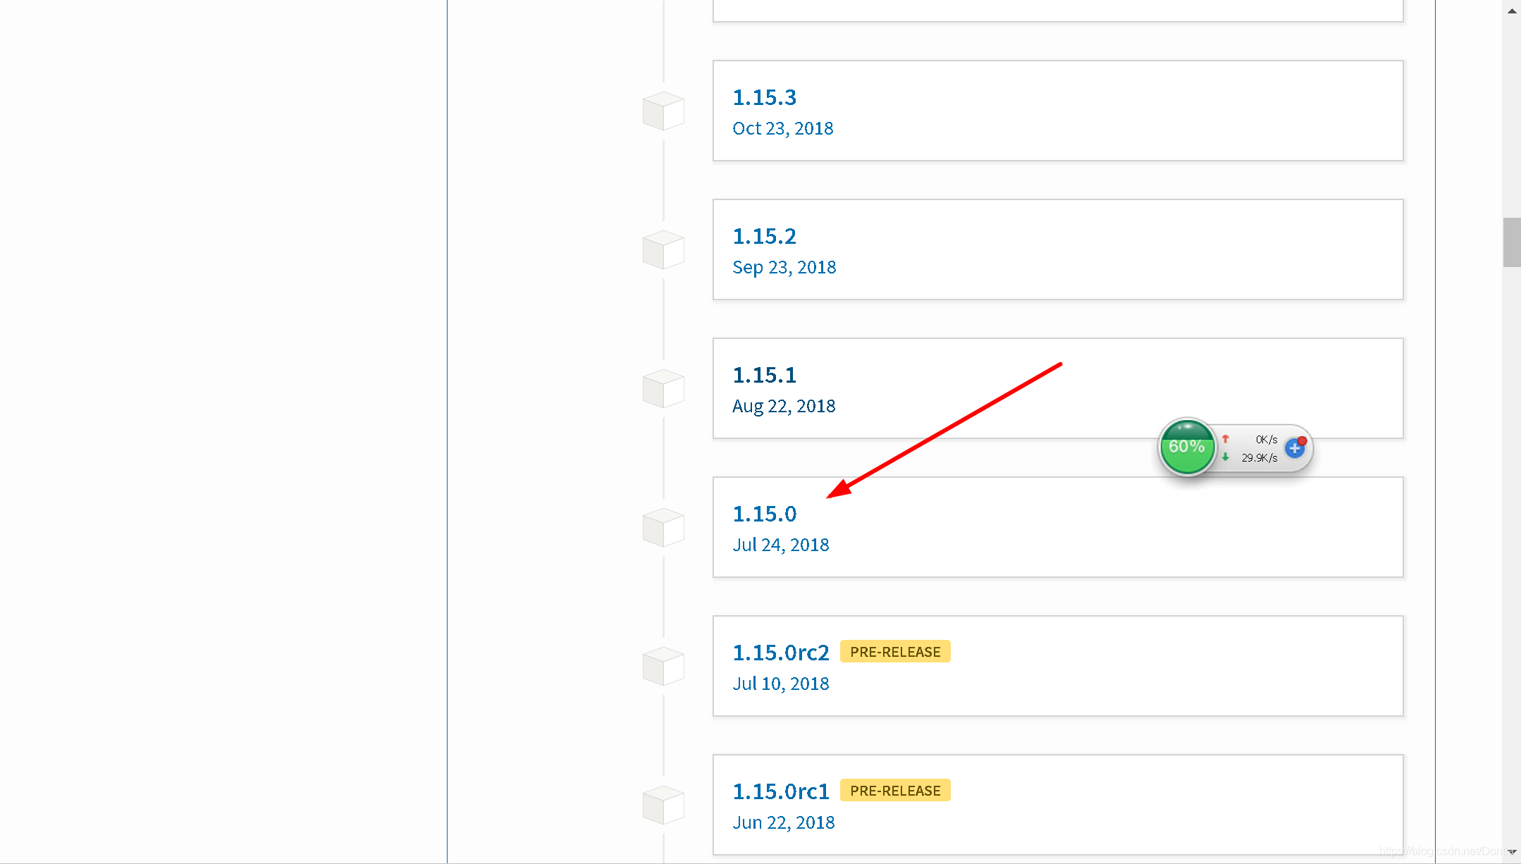Click the Oct 23, 2018 date text
Screen dimensions: 1521x864
[x=782, y=128]
